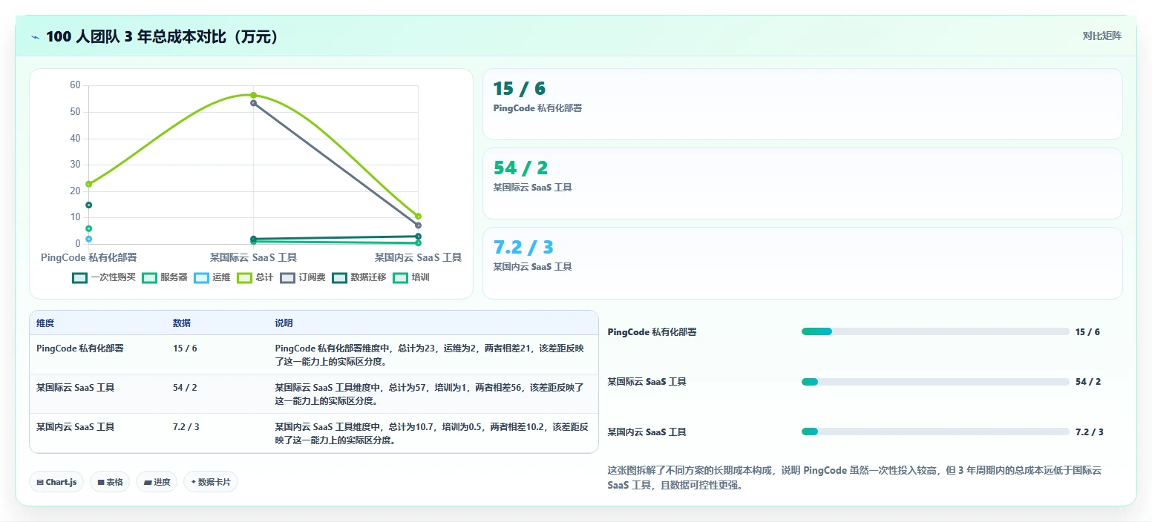Click description mentioning 总计为10.7
Image resolution: width=1152 pixels, height=522 pixels.
point(432,433)
